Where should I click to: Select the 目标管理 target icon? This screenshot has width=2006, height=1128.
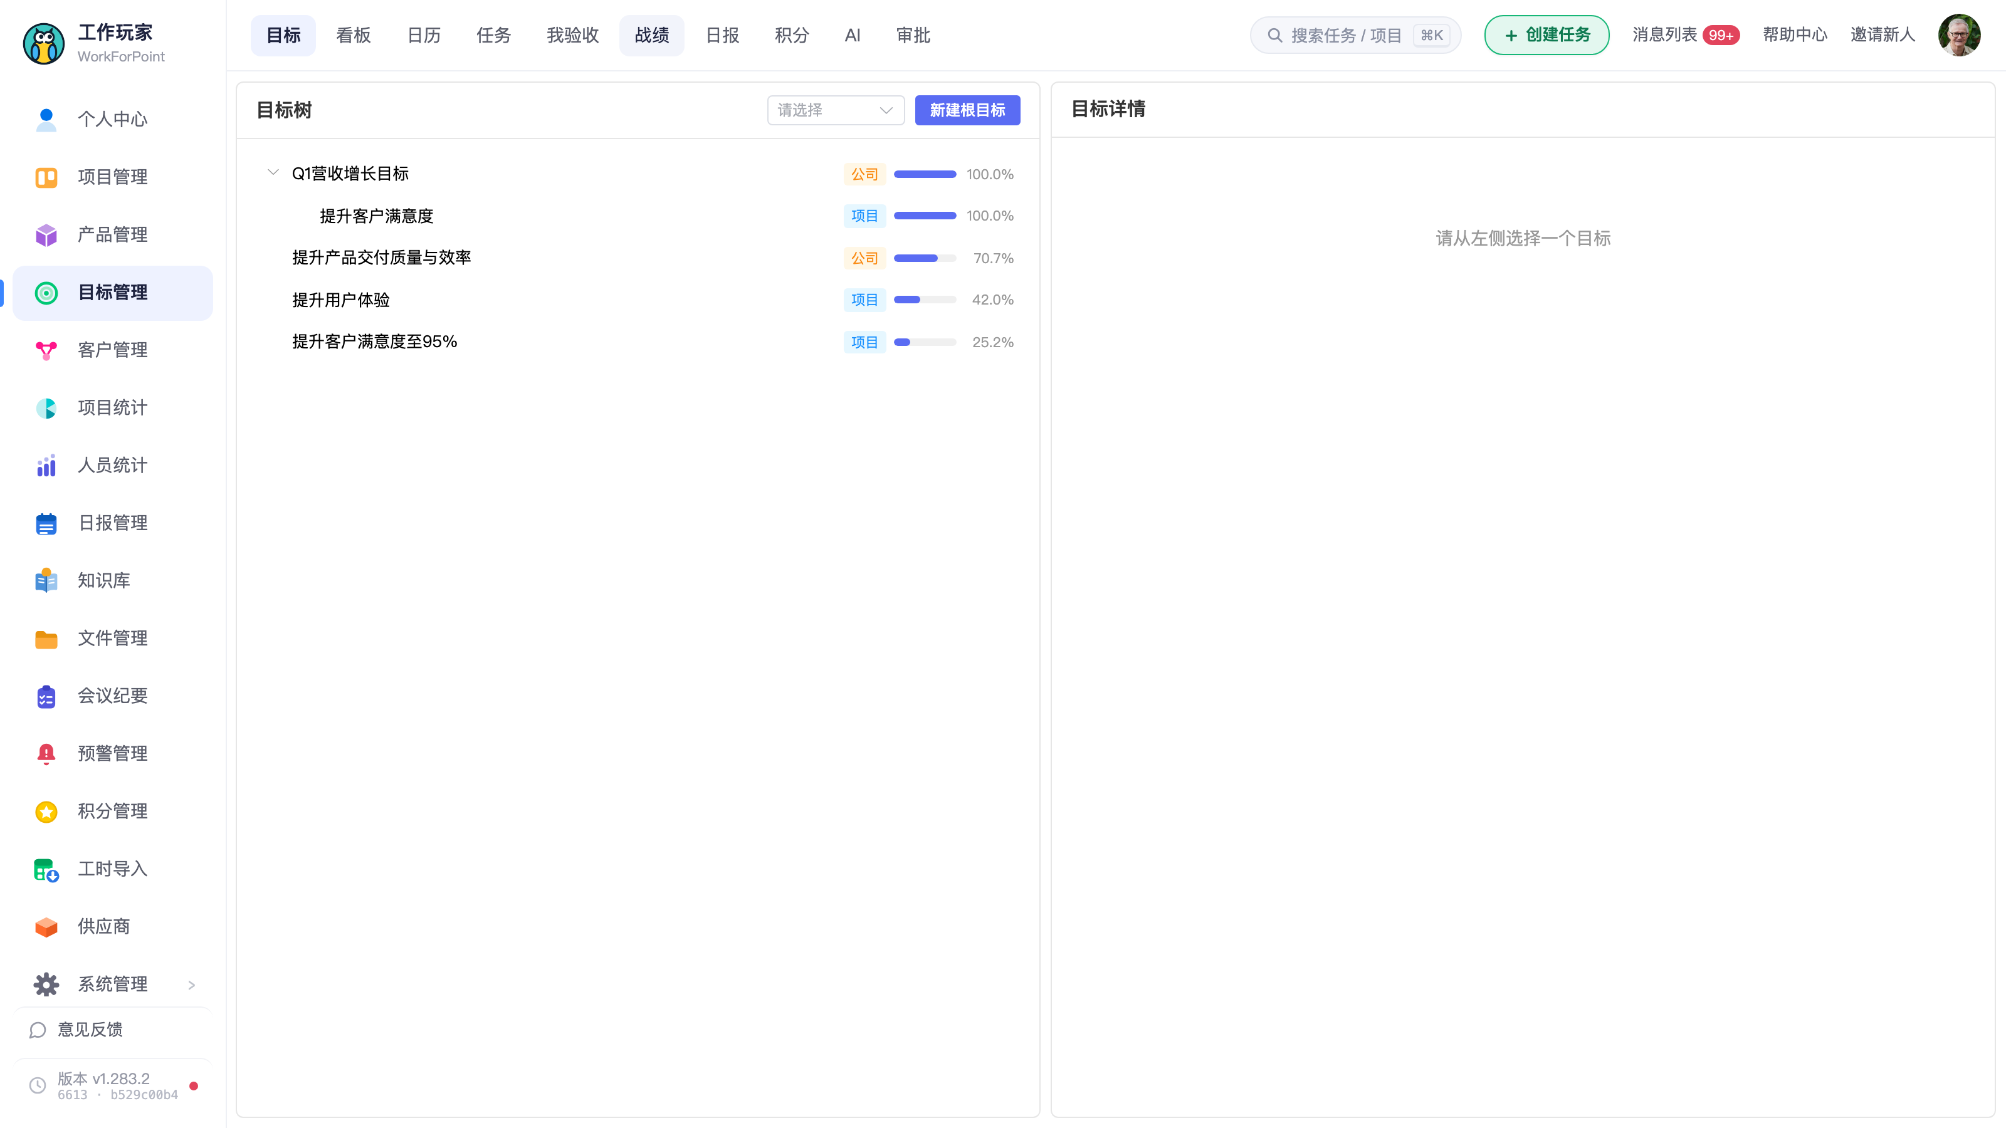click(x=46, y=293)
